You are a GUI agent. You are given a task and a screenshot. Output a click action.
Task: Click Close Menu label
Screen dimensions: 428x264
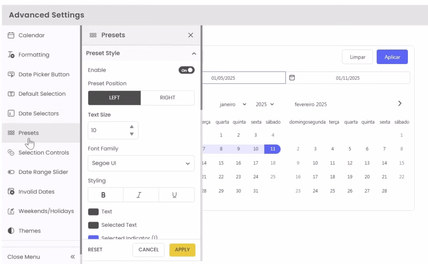coord(24,257)
